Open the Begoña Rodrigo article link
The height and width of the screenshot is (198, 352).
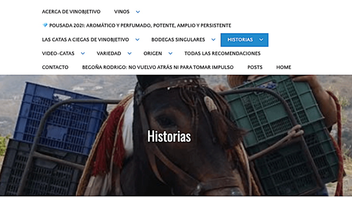158,67
